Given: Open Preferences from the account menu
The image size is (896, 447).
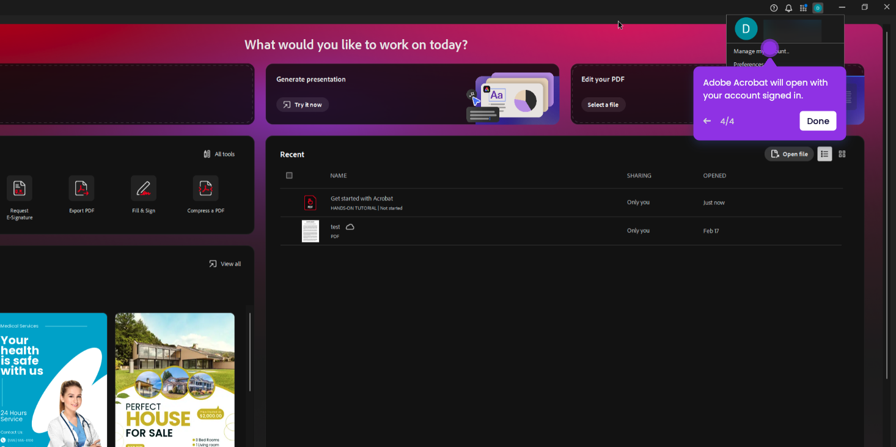Looking at the screenshot, I should [x=749, y=64].
